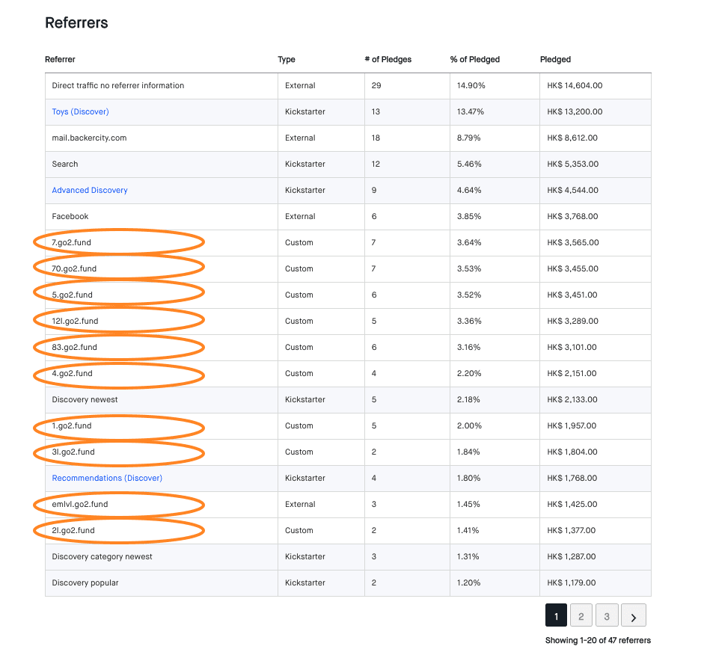Screen dimensions: 704x655
Task: Select the current page 1 button
Action: 556,615
